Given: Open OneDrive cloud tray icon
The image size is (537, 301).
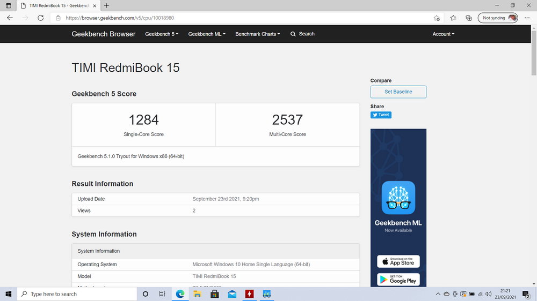Looking at the screenshot, I should 447,294.
